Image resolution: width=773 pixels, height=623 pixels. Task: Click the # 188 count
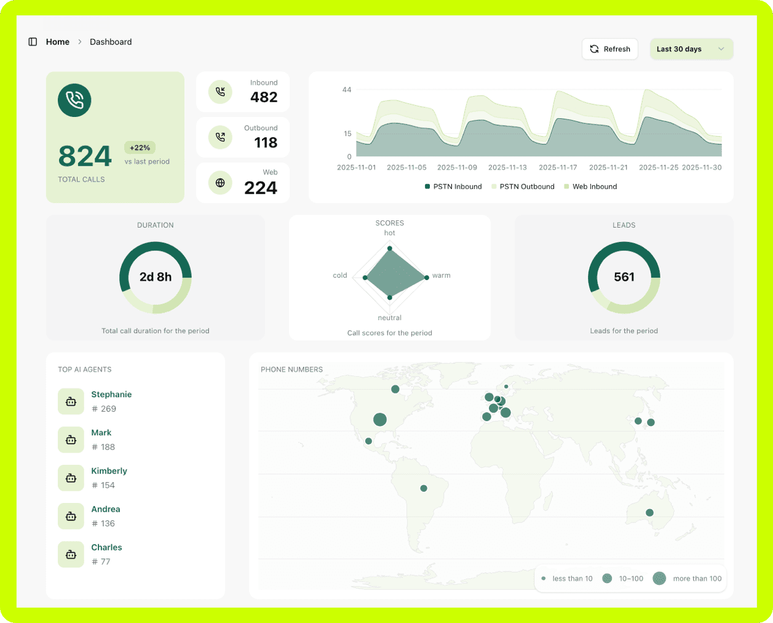[103, 447]
